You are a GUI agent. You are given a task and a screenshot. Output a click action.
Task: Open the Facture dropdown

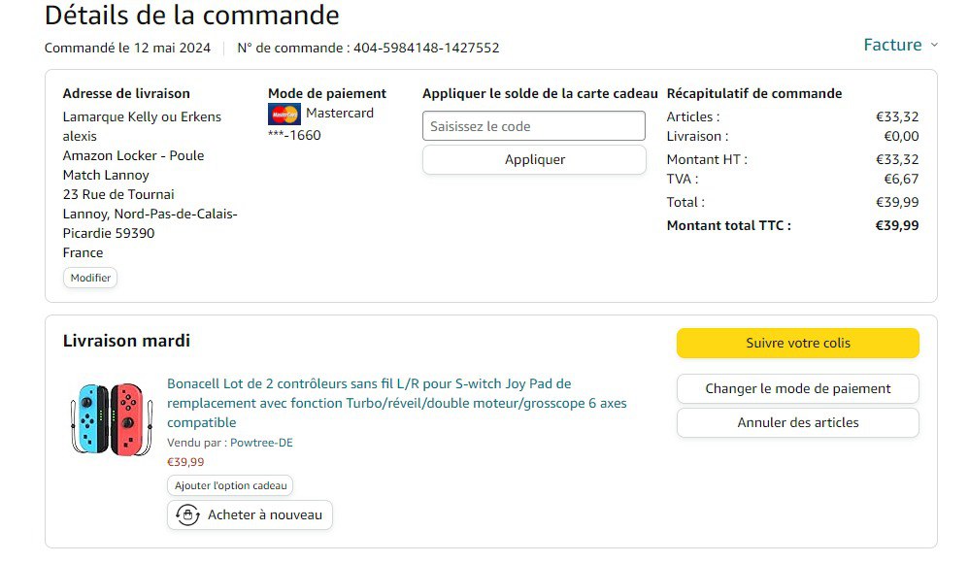click(x=892, y=45)
